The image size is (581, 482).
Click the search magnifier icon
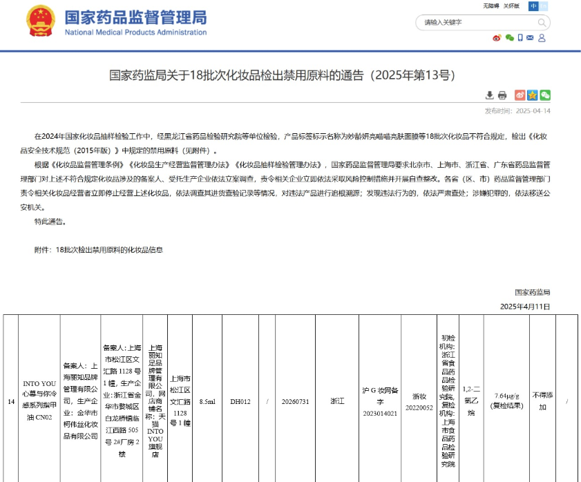(x=541, y=23)
